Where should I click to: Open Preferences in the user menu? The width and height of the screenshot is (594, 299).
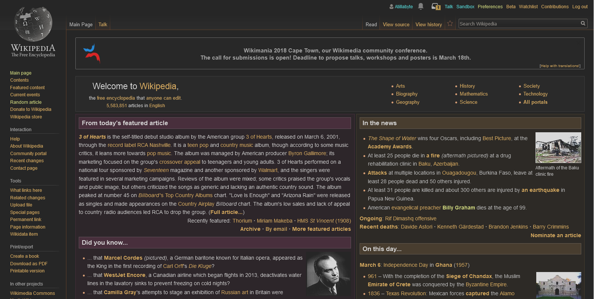pos(490,7)
